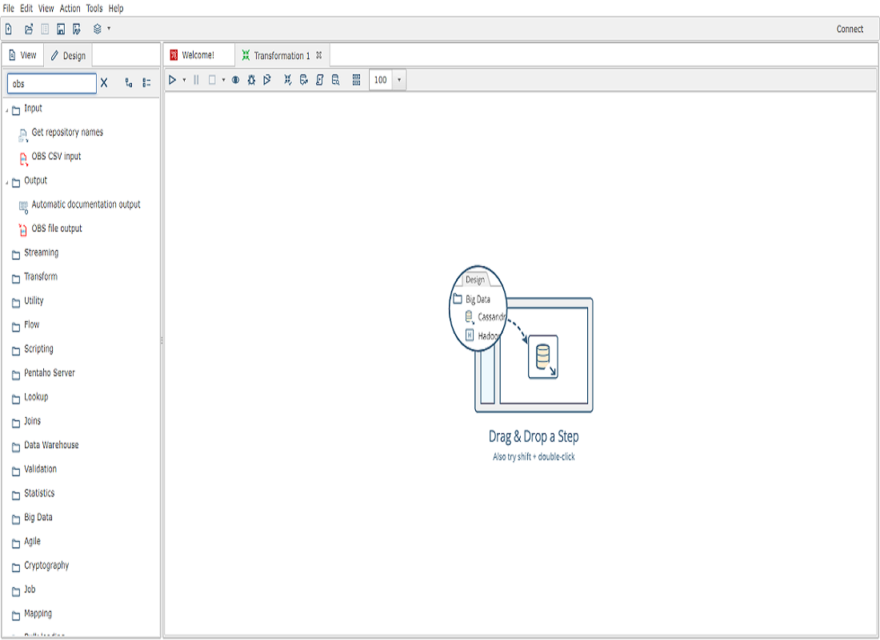Open the Tools menu

coord(94,8)
